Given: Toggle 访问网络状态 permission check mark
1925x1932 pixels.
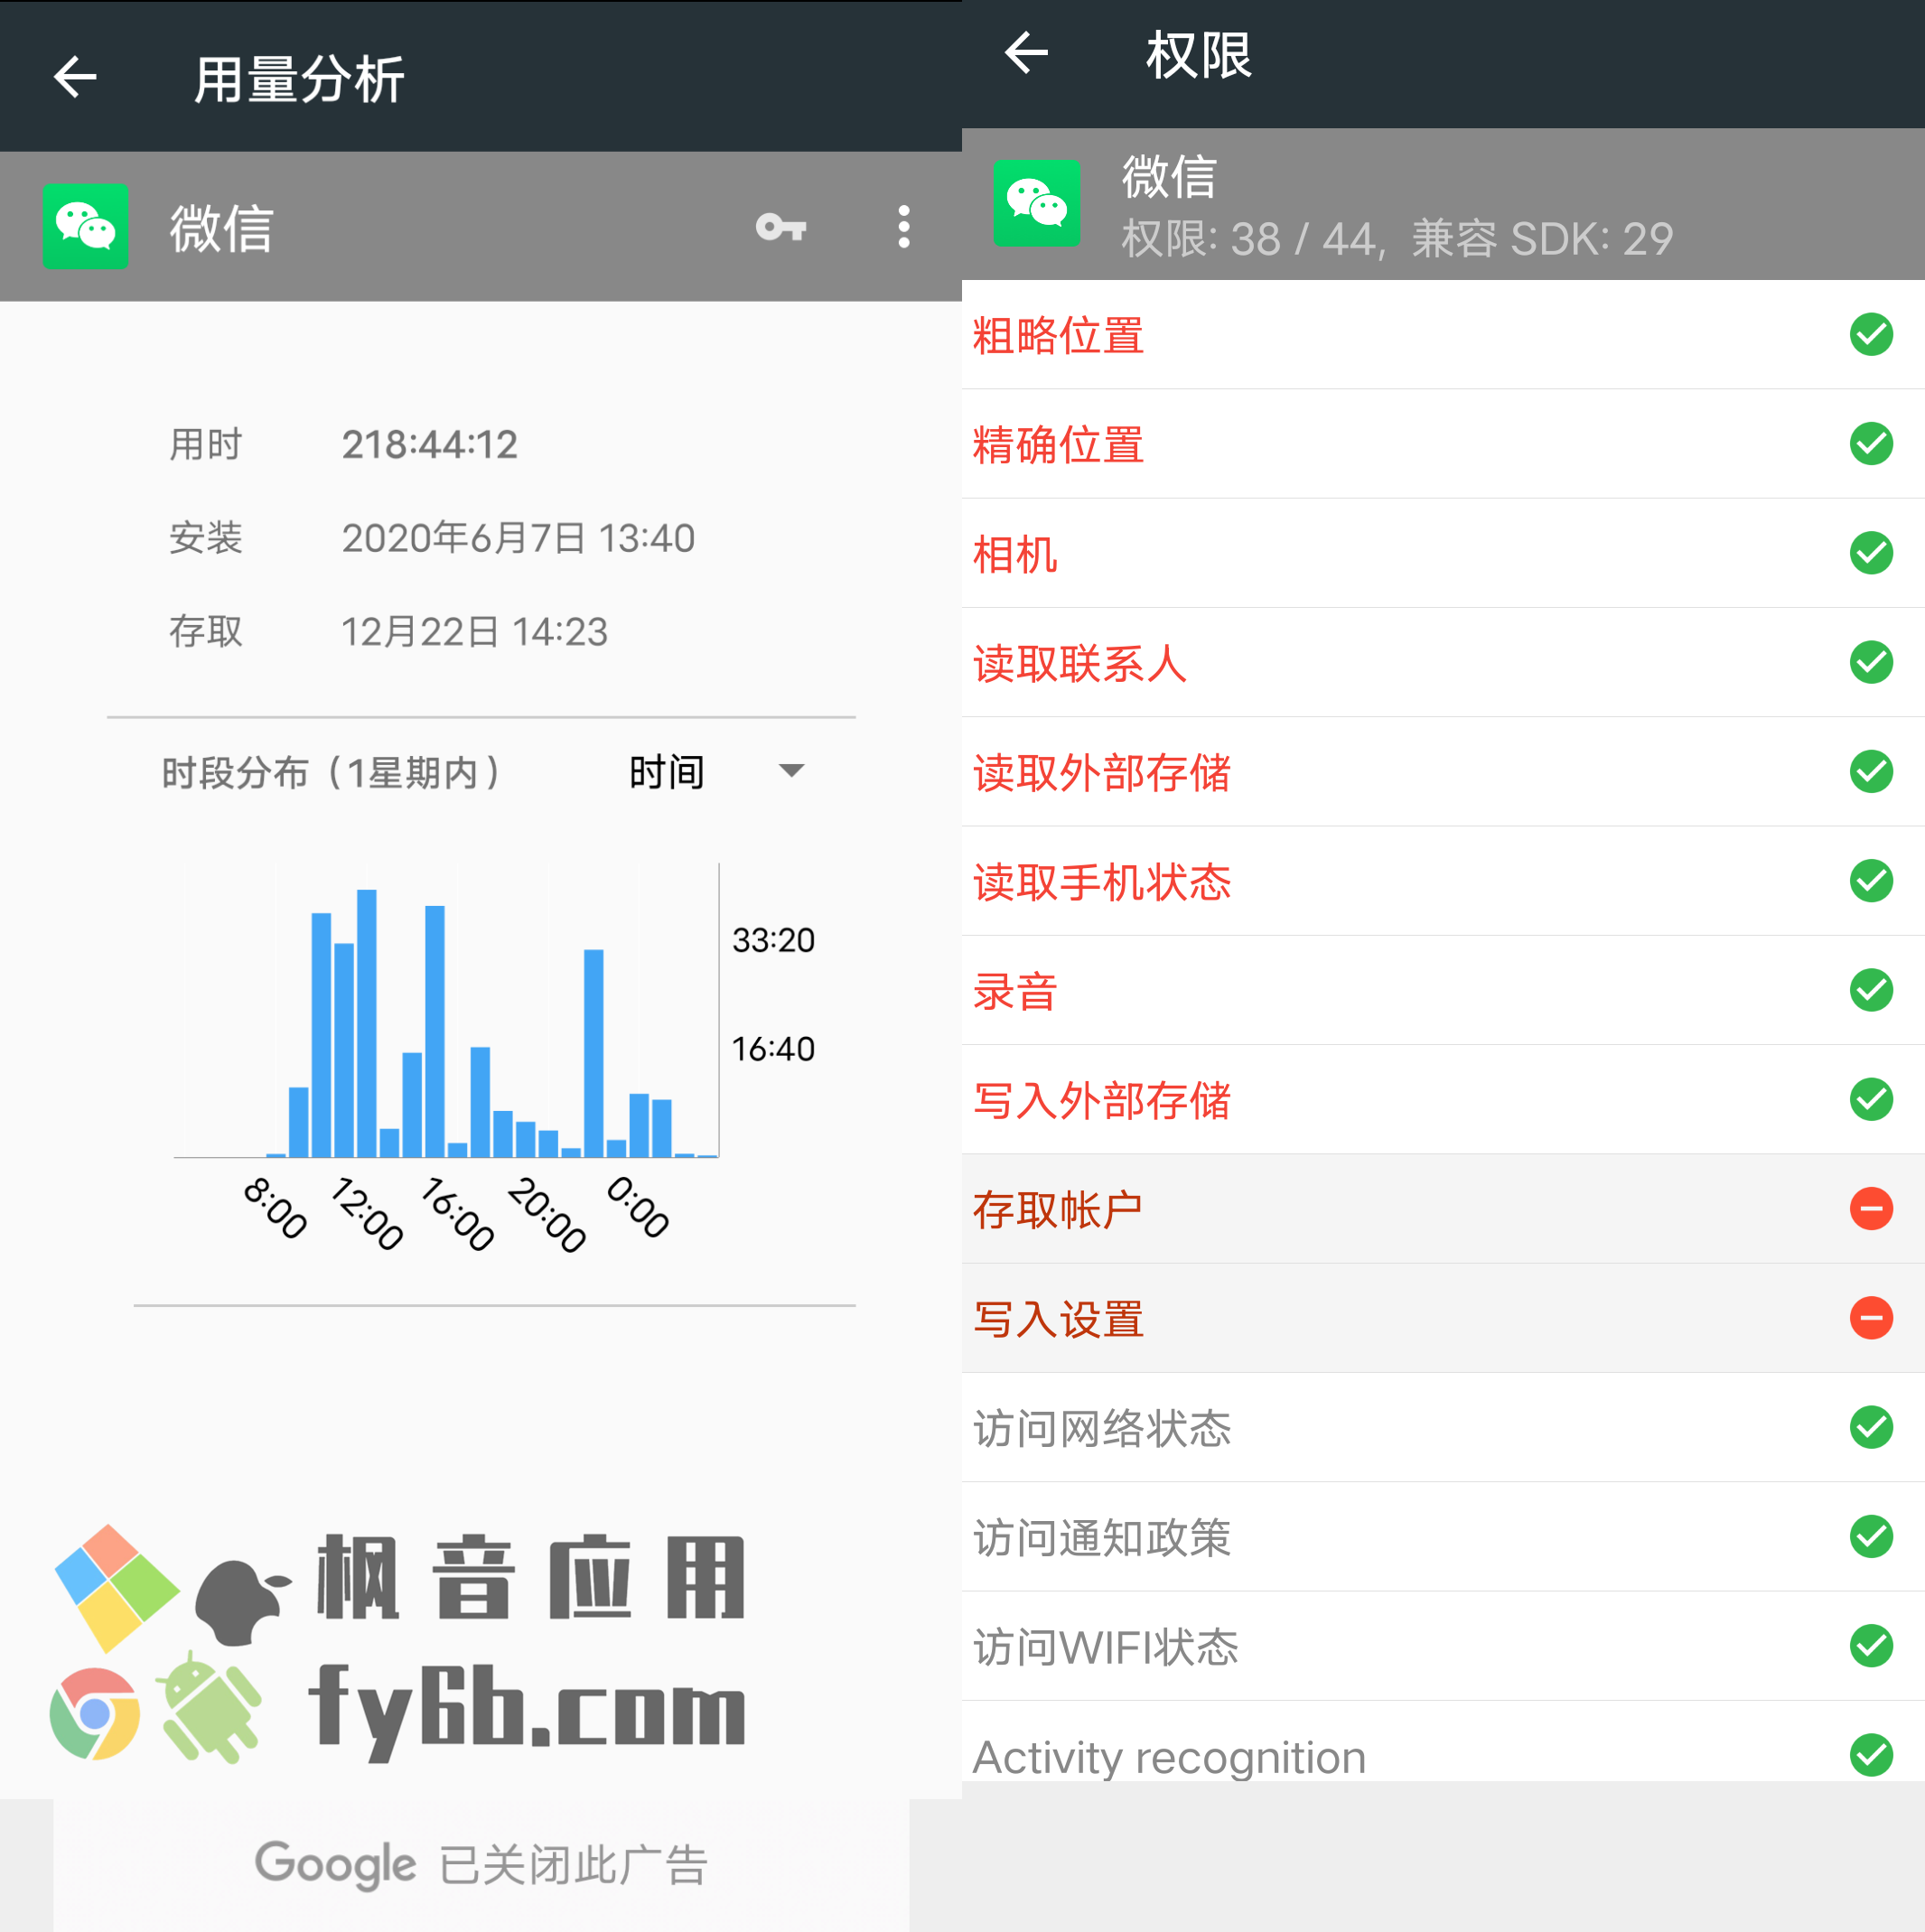Looking at the screenshot, I should (x=1871, y=1427).
